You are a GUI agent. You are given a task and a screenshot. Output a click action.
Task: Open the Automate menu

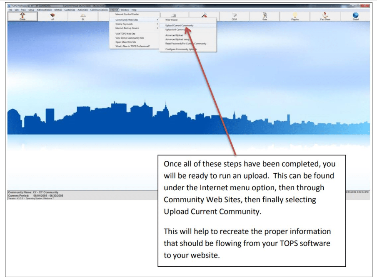pyautogui.click(x=83, y=10)
